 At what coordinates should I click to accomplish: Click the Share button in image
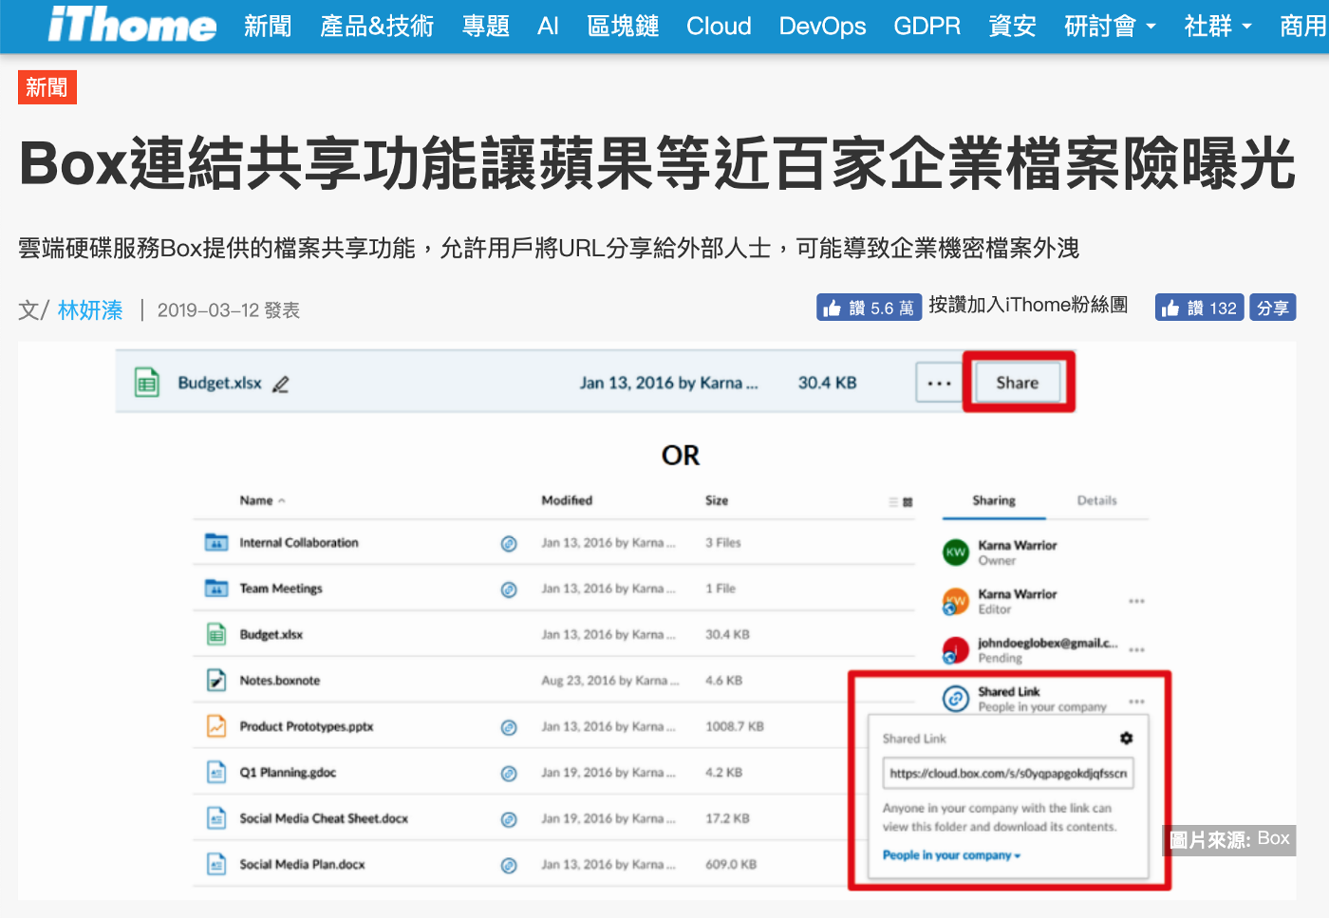(x=1017, y=383)
